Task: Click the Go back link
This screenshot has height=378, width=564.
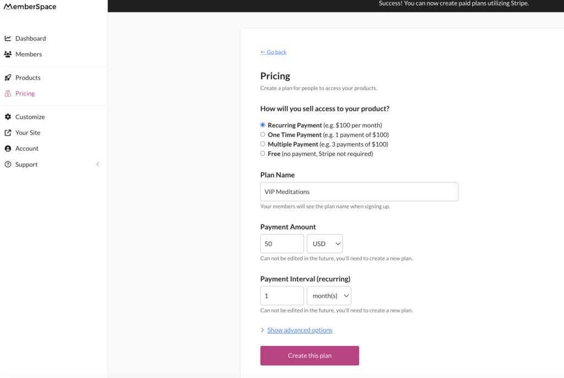Action: tap(273, 52)
